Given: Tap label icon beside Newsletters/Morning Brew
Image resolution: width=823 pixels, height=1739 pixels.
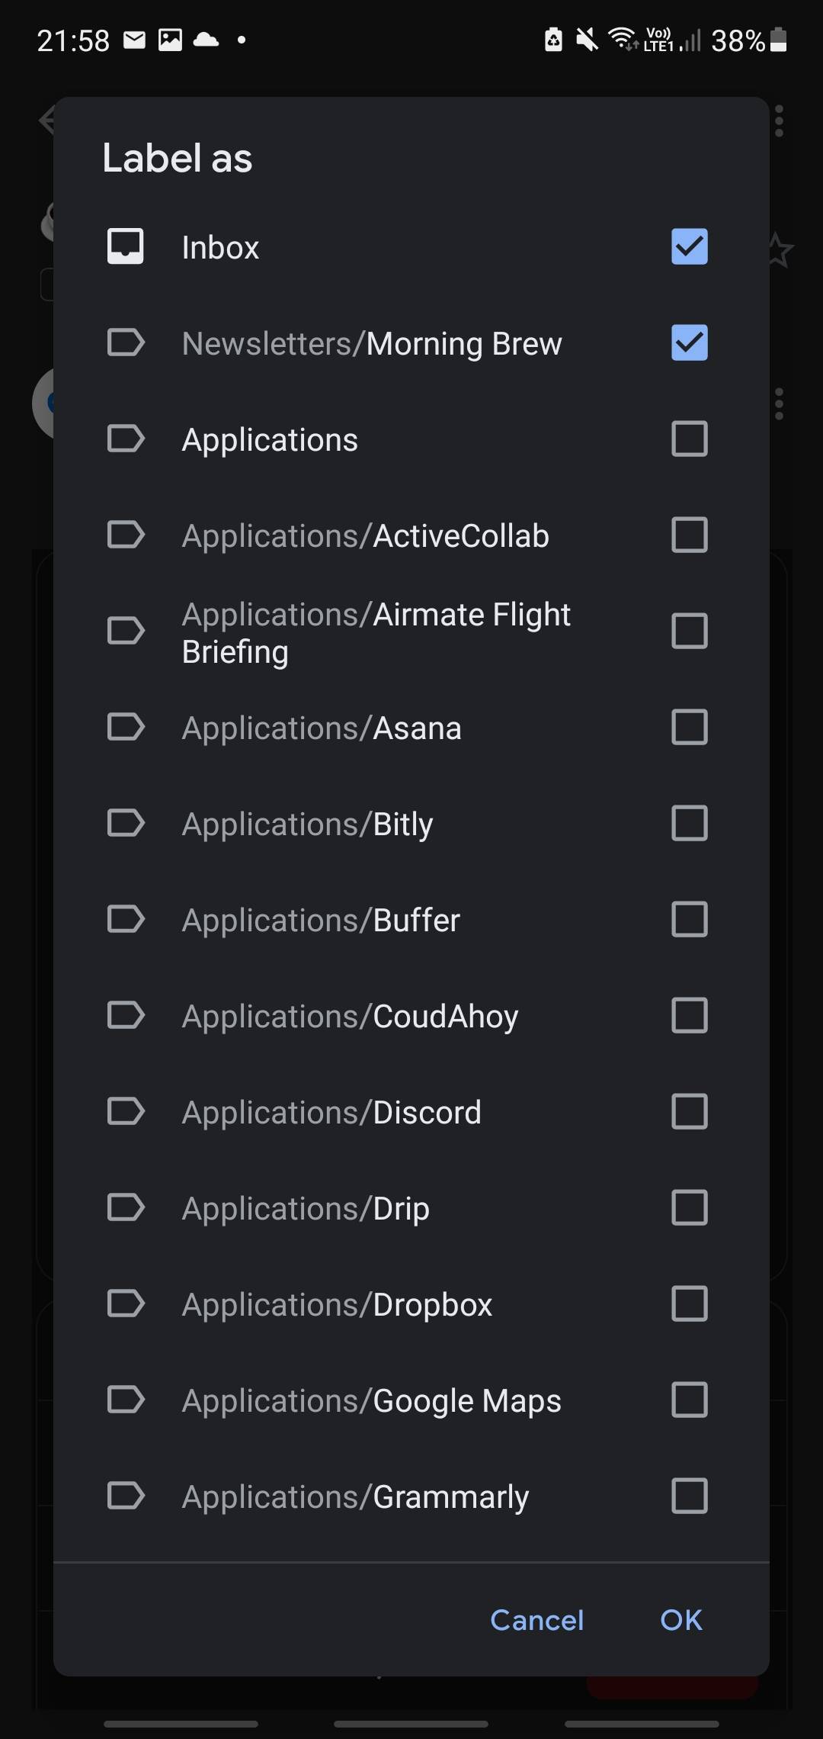Looking at the screenshot, I should [126, 342].
